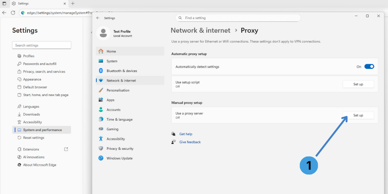Screen dimensions: 388x194
Task: Click Start, home, and new tab page icon
Action: click(19, 95)
